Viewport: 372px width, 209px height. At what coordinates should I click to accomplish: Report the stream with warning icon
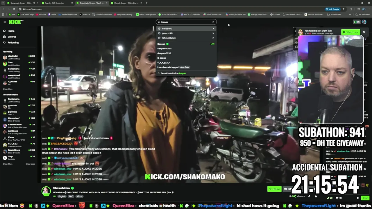coord(316,196)
